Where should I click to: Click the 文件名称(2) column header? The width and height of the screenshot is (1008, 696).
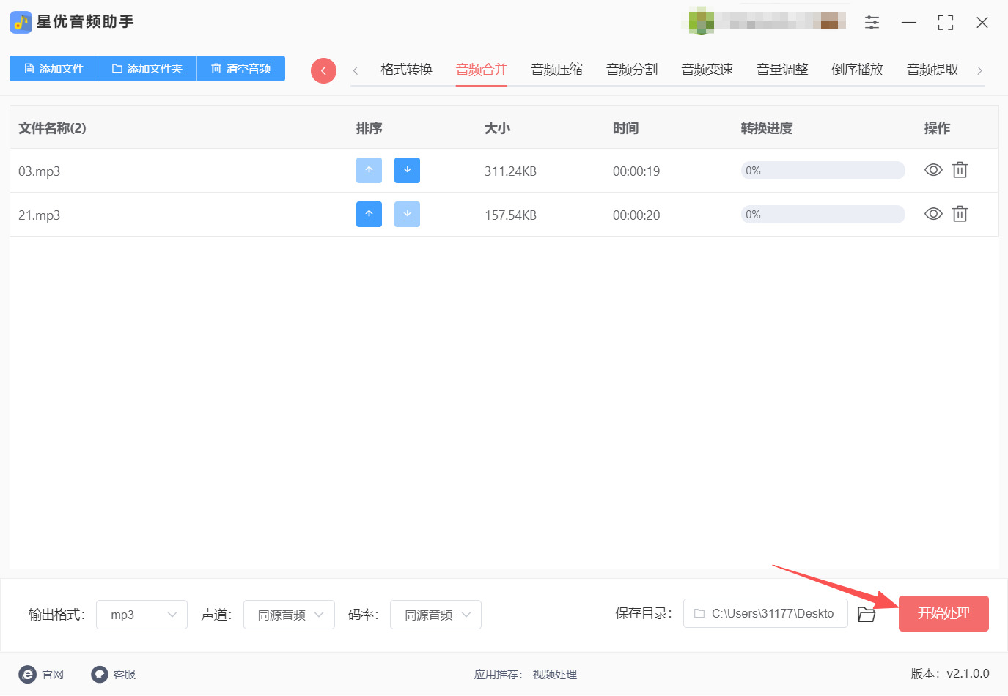click(x=52, y=128)
